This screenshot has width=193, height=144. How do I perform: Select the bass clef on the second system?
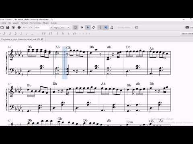coord(12,107)
